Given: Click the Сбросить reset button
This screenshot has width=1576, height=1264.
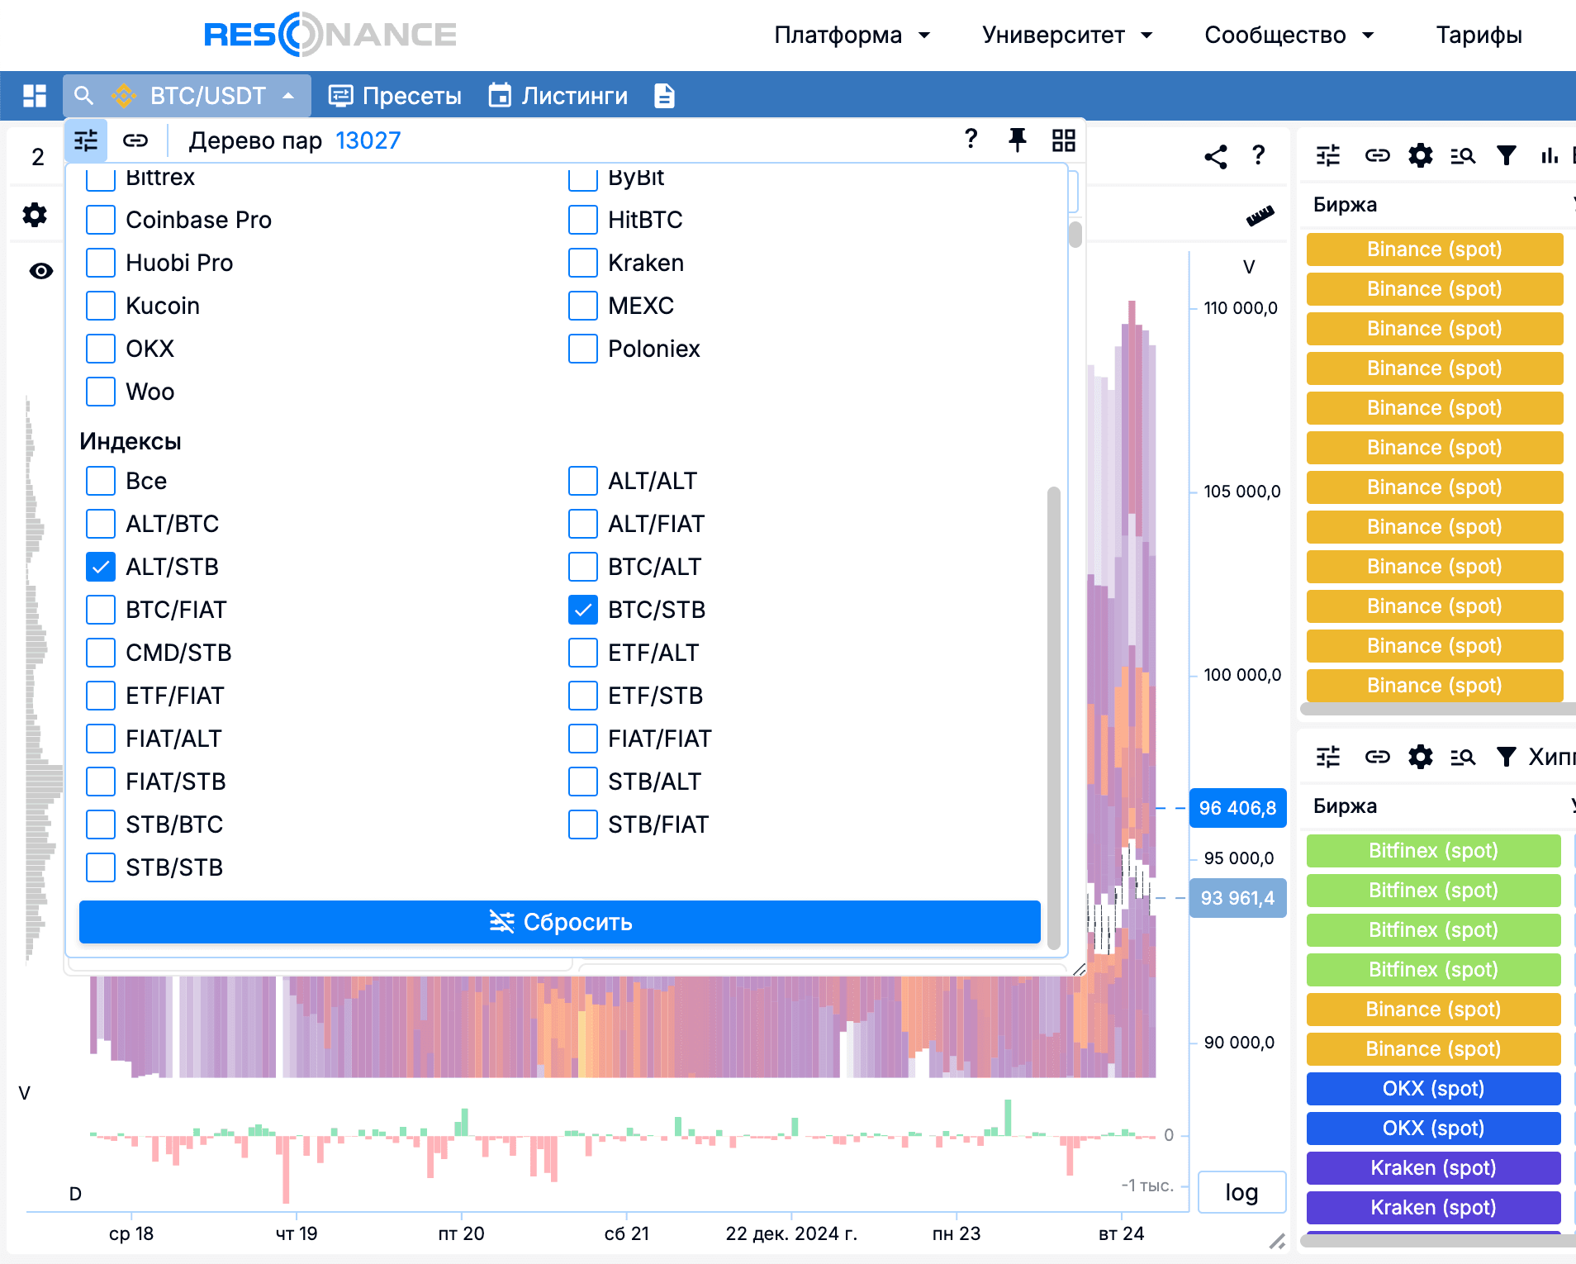Looking at the screenshot, I should (x=560, y=922).
